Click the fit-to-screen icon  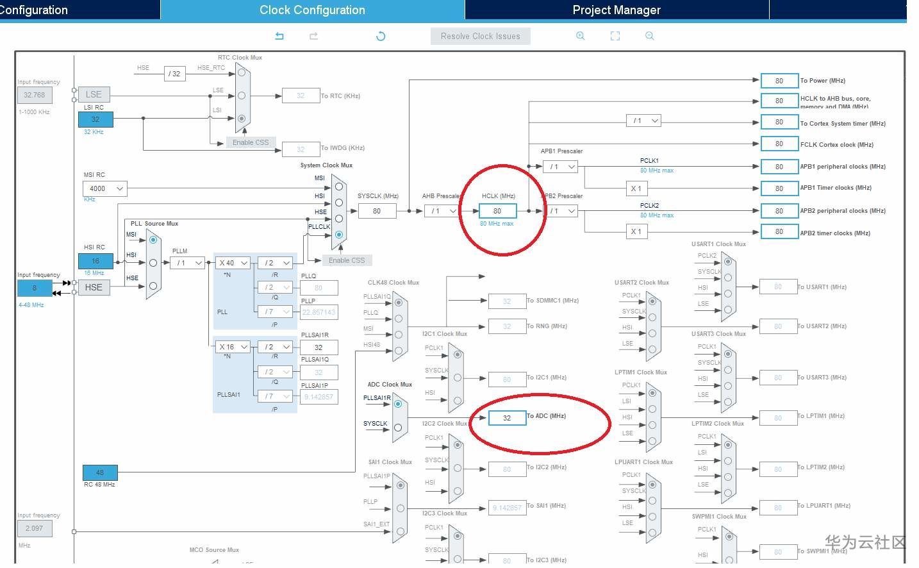615,36
